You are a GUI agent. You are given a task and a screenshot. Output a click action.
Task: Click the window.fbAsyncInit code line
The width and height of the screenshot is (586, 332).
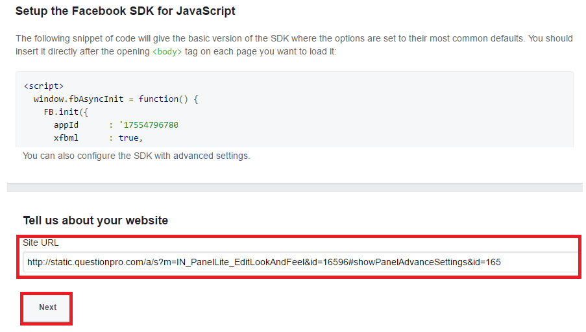point(116,99)
